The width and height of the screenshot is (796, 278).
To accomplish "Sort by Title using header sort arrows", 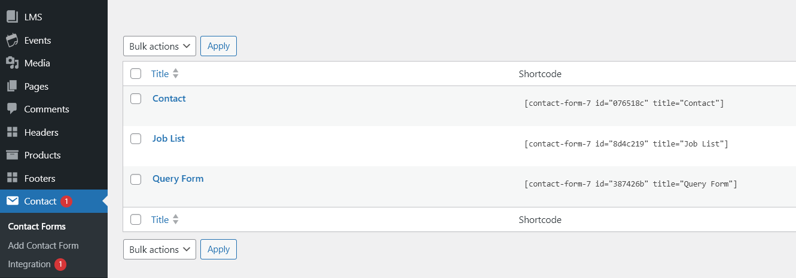I will point(175,74).
